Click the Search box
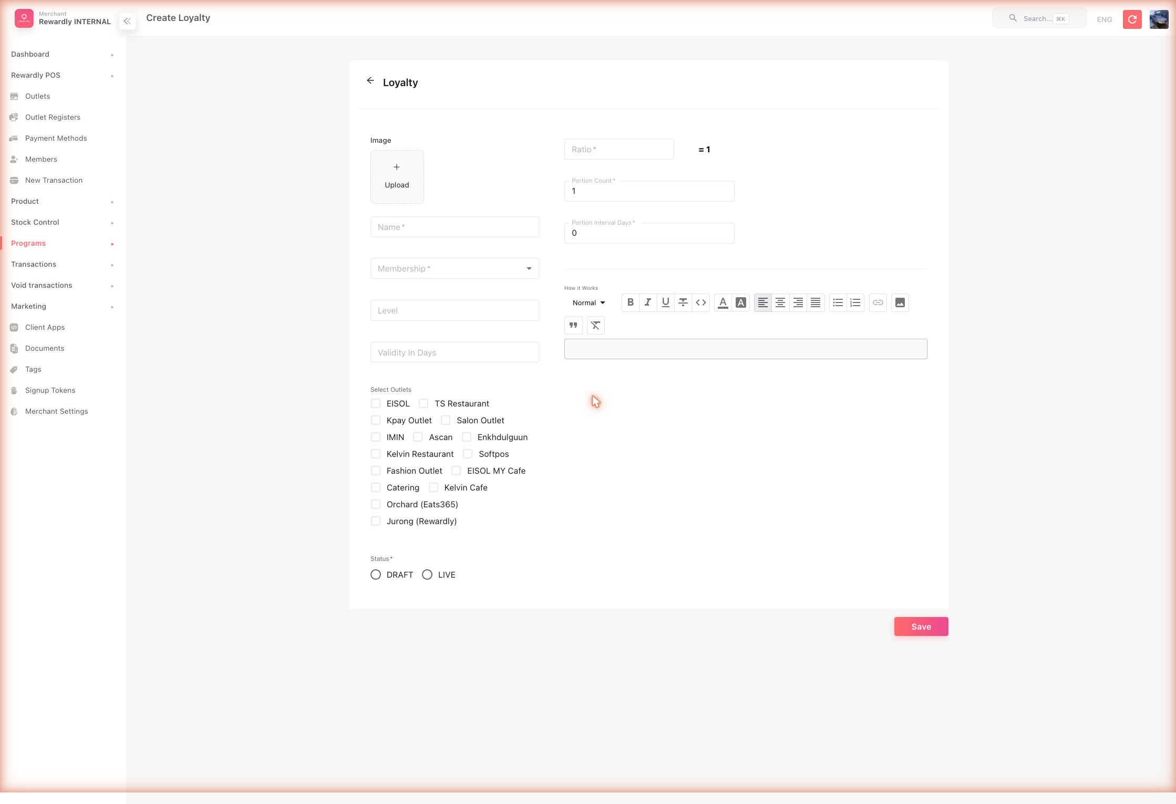This screenshot has height=804, width=1176. tap(1039, 18)
